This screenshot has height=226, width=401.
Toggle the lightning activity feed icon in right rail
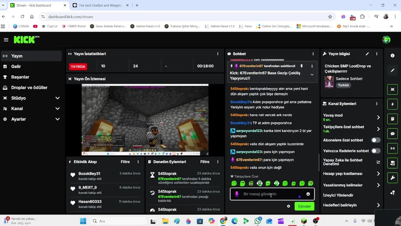(393, 104)
